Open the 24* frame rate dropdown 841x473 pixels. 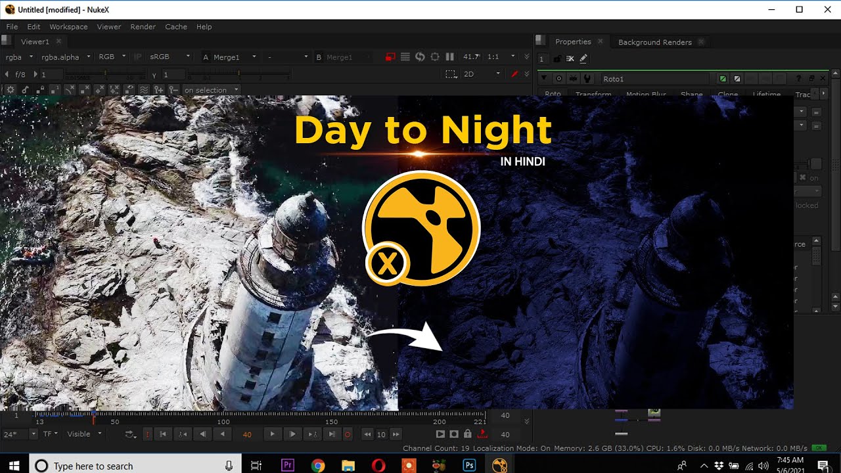coord(20,434)
